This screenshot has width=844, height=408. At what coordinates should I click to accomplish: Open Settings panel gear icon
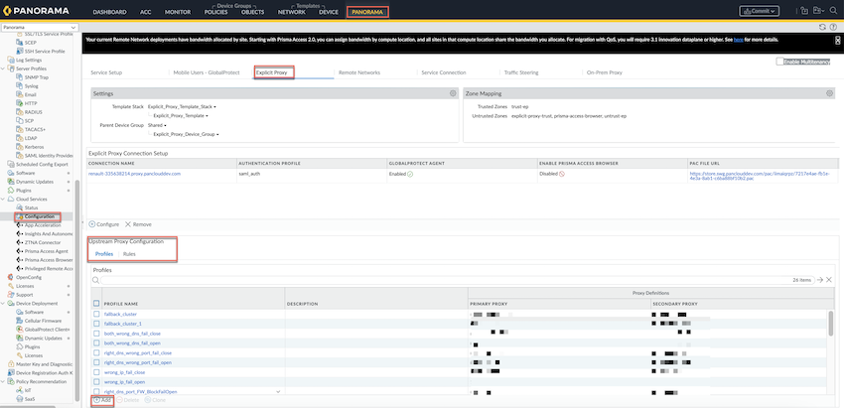(452, 92)
